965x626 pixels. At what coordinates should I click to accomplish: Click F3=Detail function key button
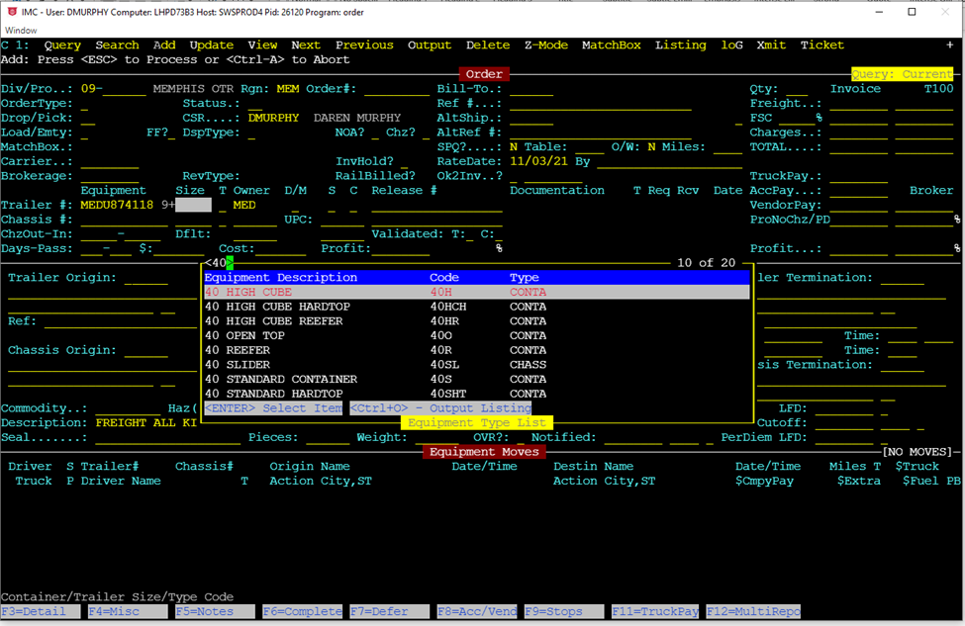pos(41,611)
